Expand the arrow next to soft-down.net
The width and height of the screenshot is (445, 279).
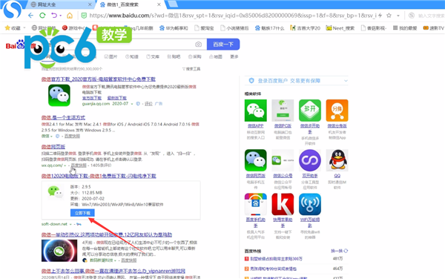point(70,224)
